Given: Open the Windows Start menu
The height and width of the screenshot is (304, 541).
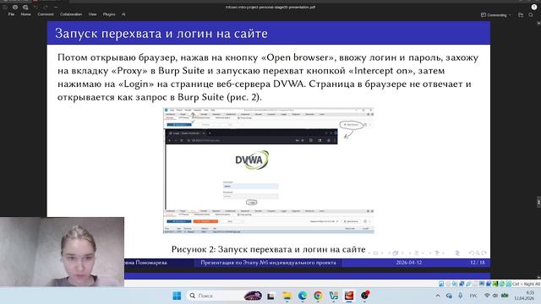Looking at the screenshot, I should click(x=177, y=296).
